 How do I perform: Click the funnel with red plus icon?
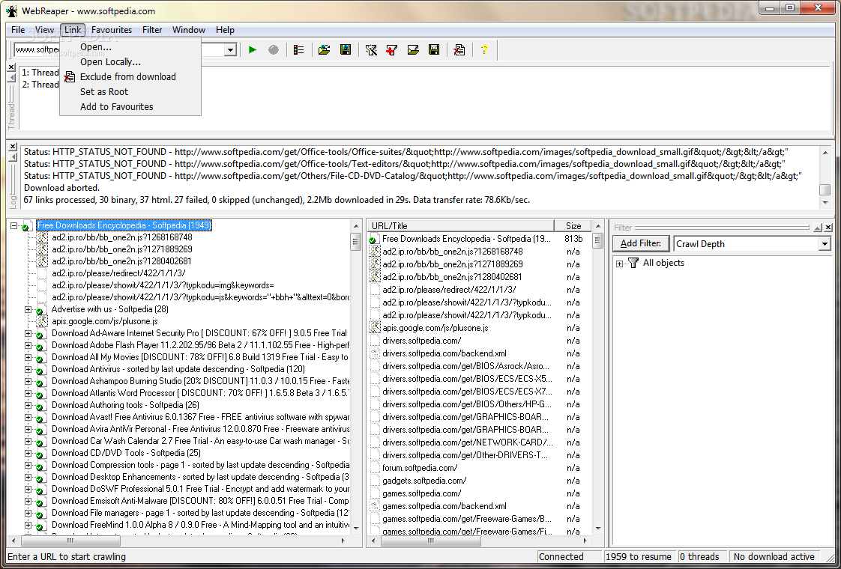point(392,50)
